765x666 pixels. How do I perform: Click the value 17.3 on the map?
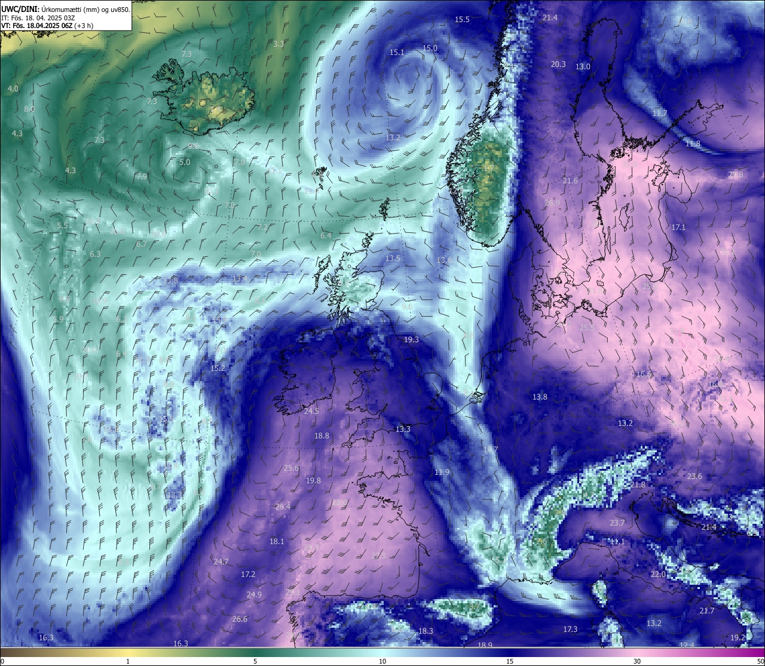coord(570,630)
